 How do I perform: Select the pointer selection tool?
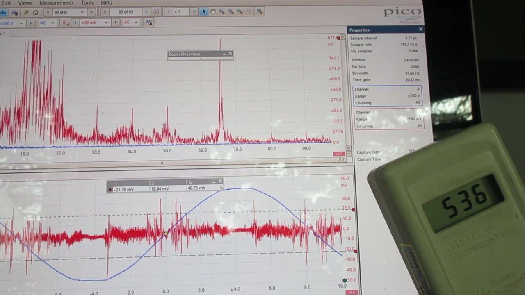tap(204, 12)
